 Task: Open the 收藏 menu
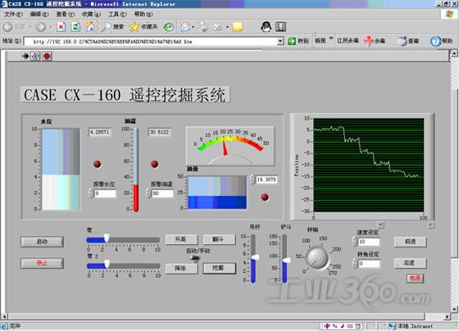point(91,14)
